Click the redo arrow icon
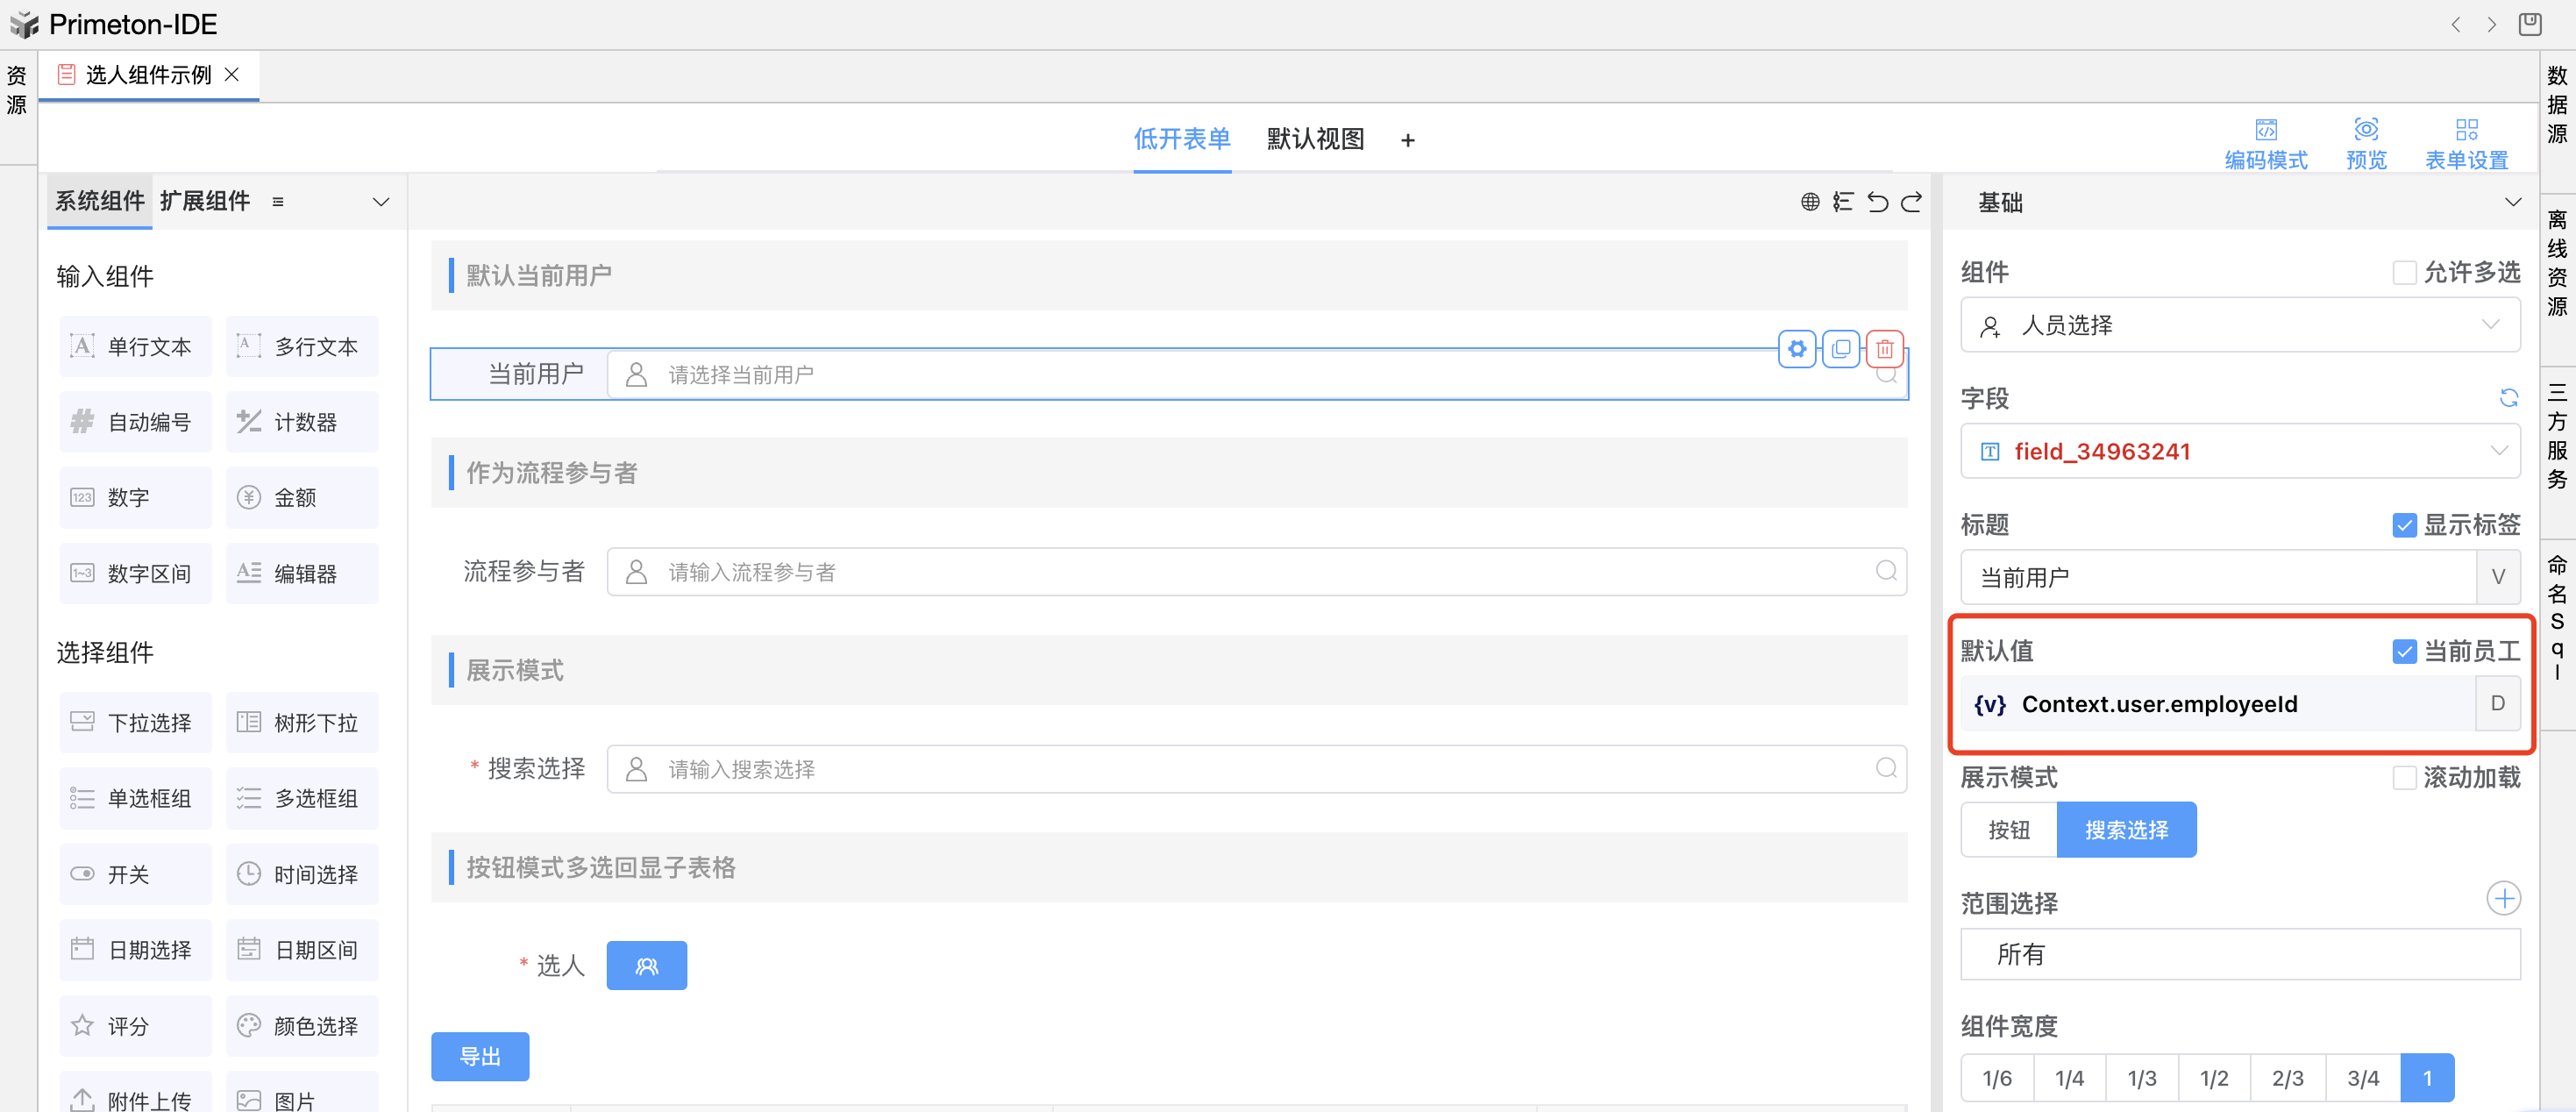The width and height of the screenshot is (2576, 1112). [x=1911, y=203]
